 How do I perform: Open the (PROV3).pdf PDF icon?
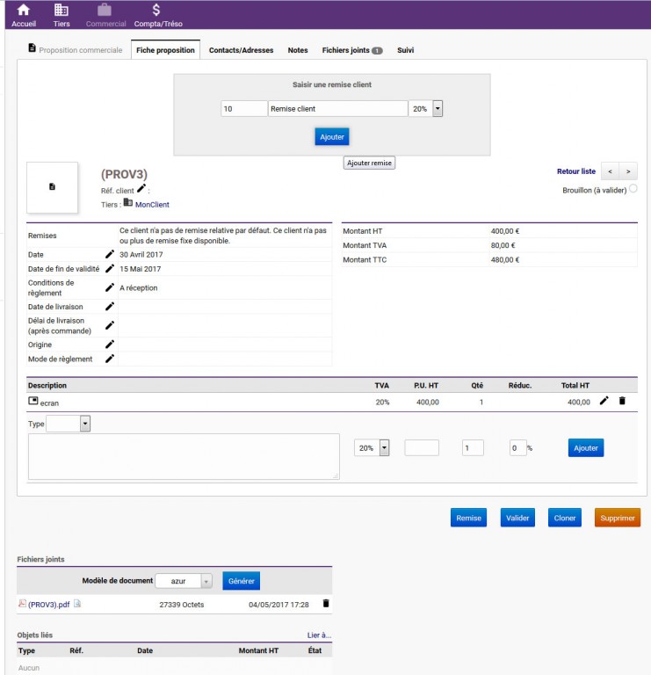[22, 604]
